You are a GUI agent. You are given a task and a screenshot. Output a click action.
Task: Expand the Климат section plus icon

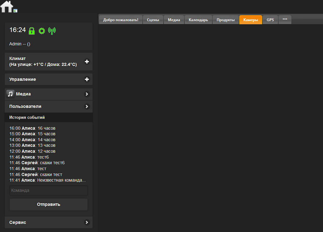87,62
